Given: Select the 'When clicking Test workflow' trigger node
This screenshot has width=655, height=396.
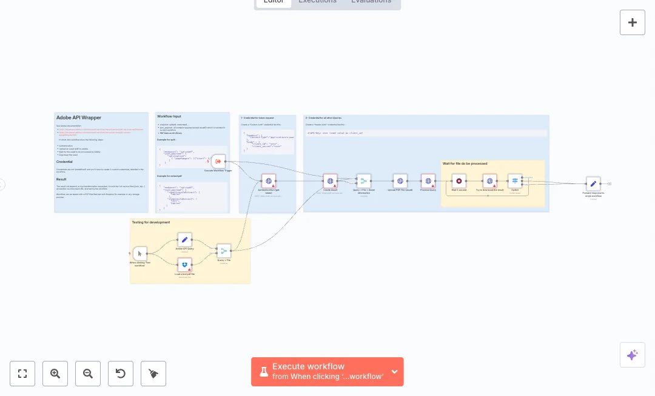Looking at the screenshot, I should [140, 253].
